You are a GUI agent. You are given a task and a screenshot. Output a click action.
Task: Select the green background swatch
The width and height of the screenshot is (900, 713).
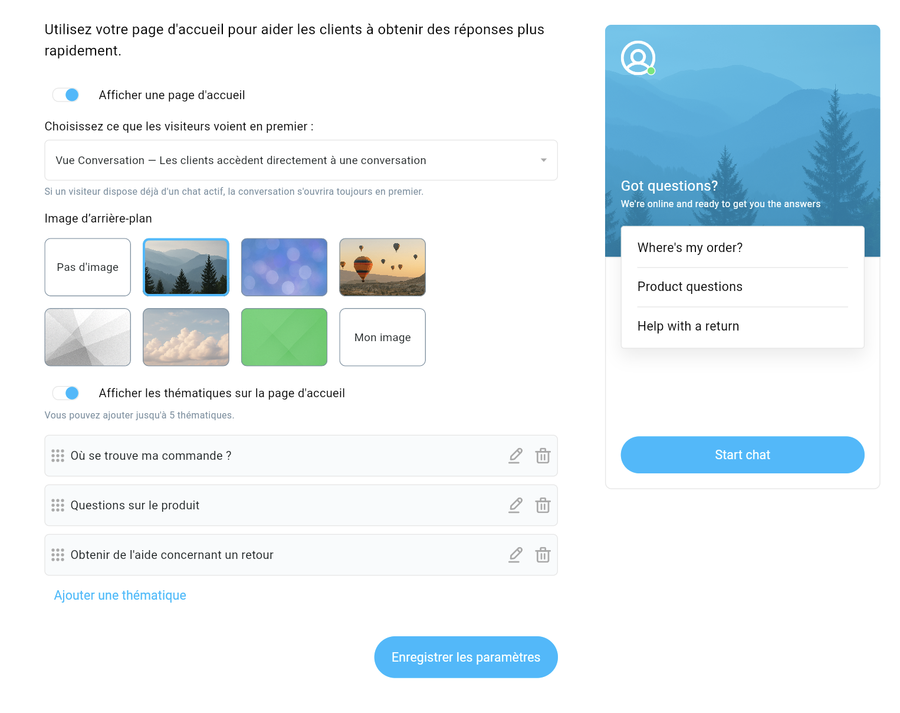[x=284, y=337]
